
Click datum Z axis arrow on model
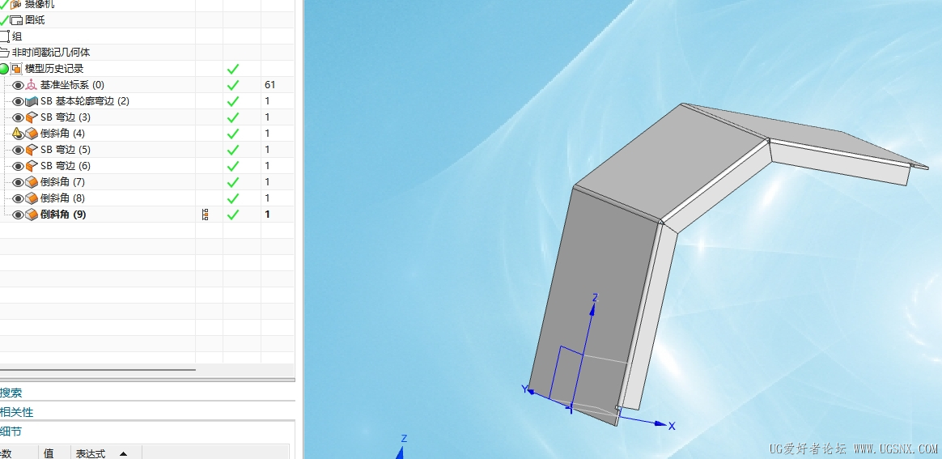click(x=593, y=308)
